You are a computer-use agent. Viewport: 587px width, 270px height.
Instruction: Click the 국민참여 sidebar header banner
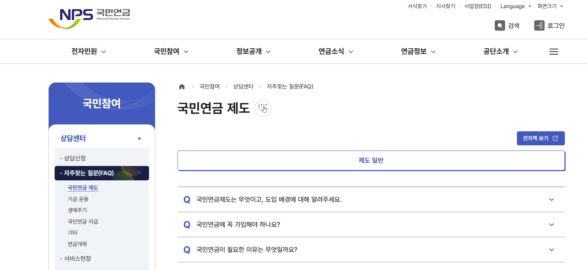pos(102,104)
